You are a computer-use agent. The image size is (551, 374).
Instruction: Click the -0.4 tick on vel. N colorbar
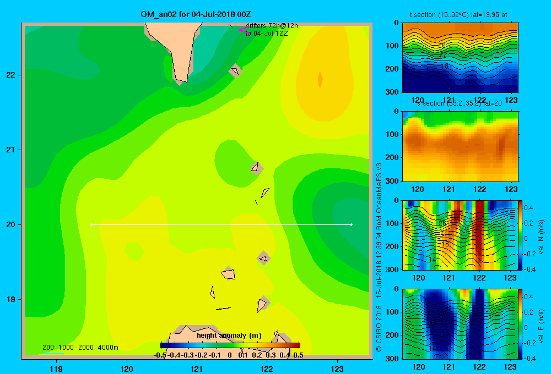[530, 269]
